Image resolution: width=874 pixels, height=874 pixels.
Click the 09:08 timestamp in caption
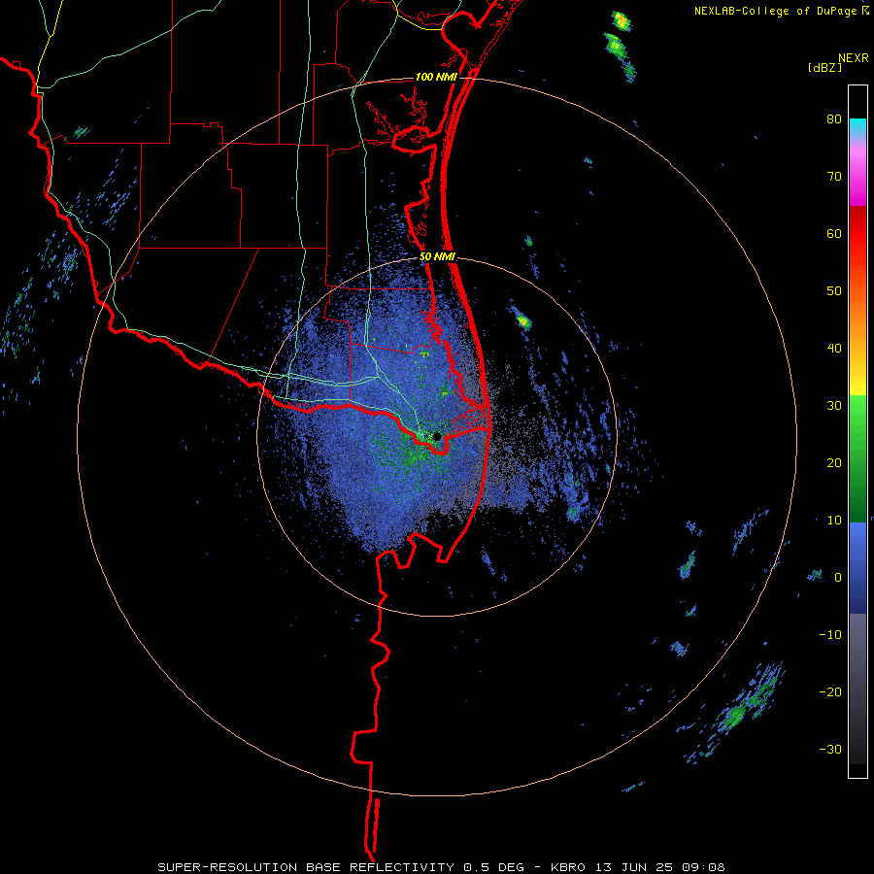703,867
